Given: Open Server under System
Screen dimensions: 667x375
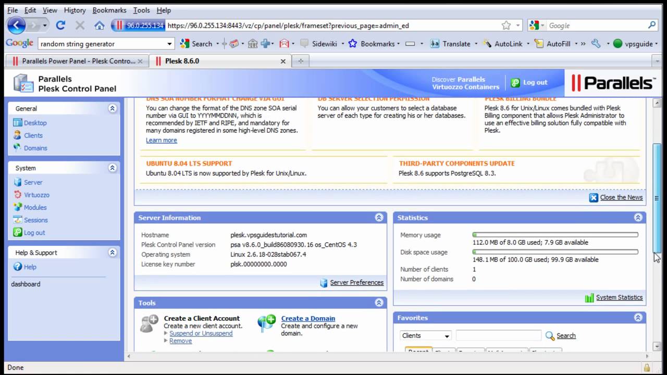Looking at the screenshot, I should (33, 182).
